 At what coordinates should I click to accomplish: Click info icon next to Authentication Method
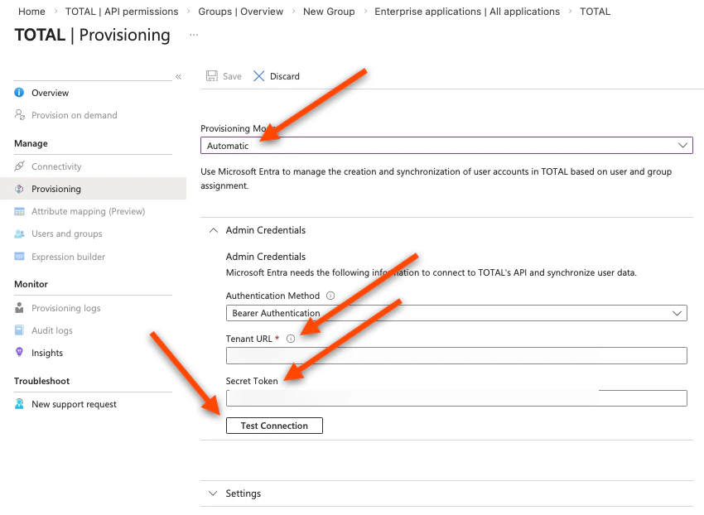[x=330, y=296]
